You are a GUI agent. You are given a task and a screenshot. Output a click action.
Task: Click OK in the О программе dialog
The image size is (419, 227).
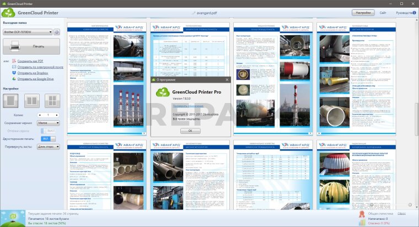pyautogui.click(x=190, y=131)
